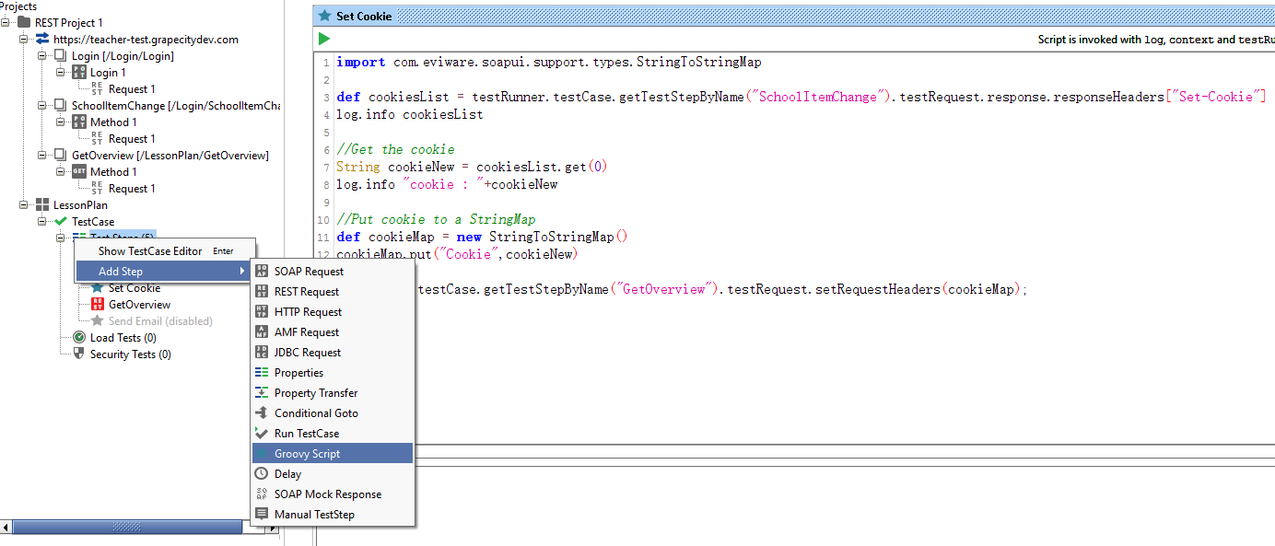Click the POST icon of Method 1 under SchoolItemChange
Viewport: 1275px width, 546px height.
[79, 122]
